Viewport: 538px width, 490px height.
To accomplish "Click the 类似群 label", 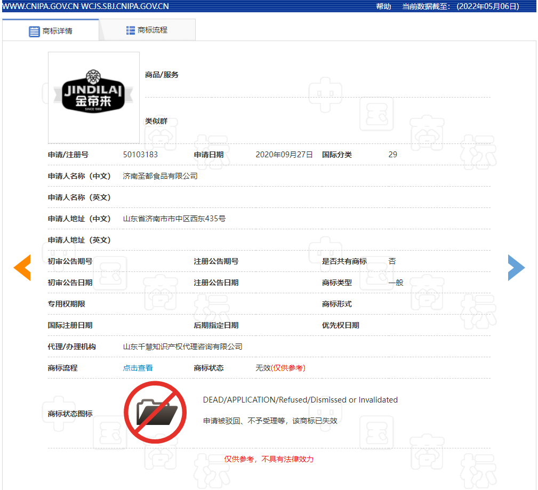I will tap(156, 121).
